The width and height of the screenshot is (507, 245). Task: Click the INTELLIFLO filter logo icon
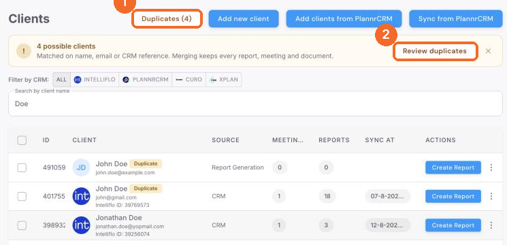78,80
